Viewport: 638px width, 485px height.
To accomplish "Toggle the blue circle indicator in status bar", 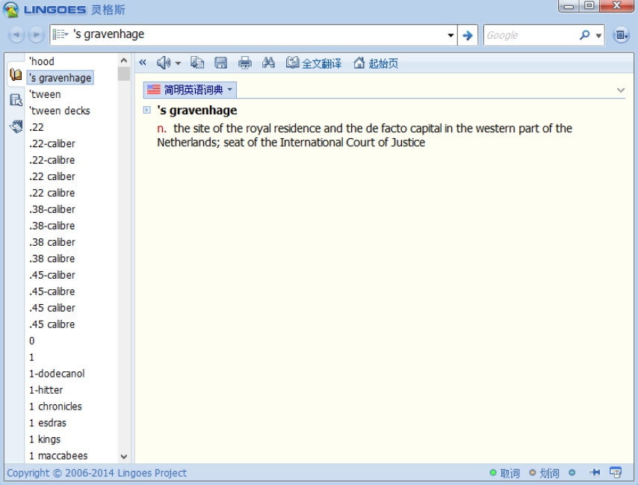I will tap(572, 472).
